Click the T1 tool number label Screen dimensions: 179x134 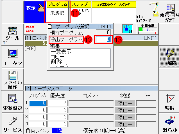click(x=6, y=43)
